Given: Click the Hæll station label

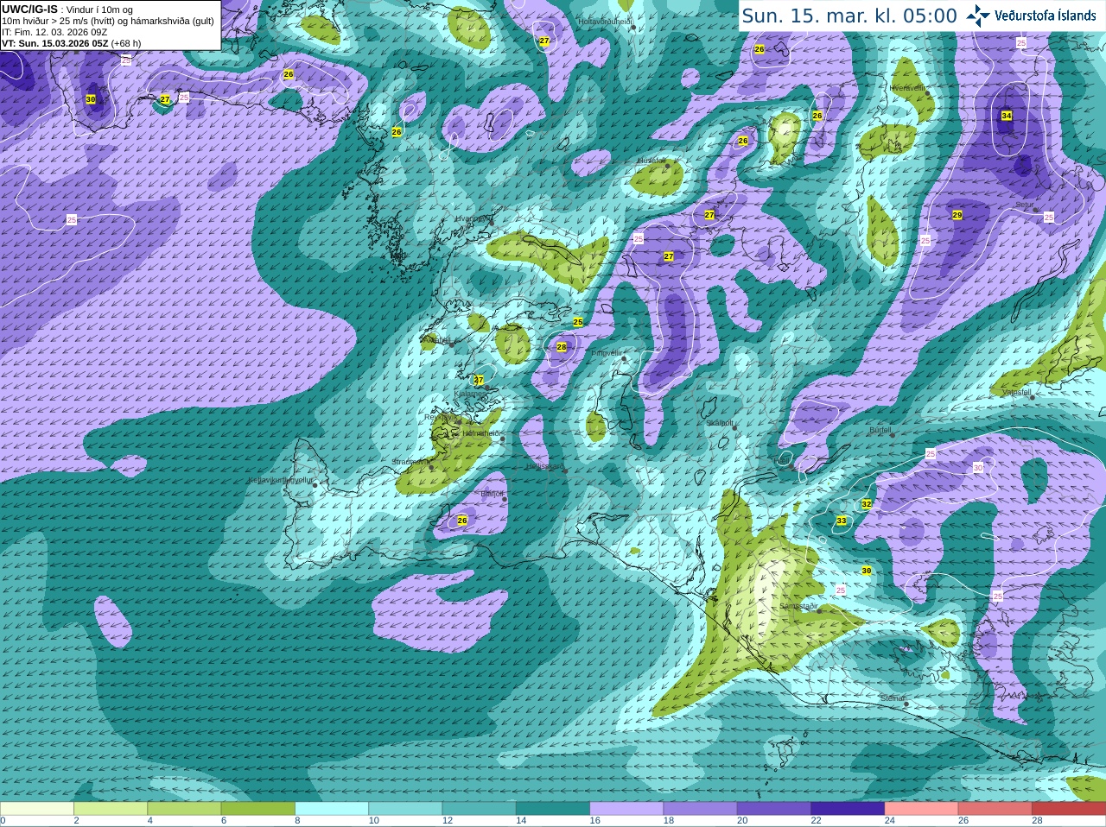Looking at the screenshot, I should click(780, 461).
